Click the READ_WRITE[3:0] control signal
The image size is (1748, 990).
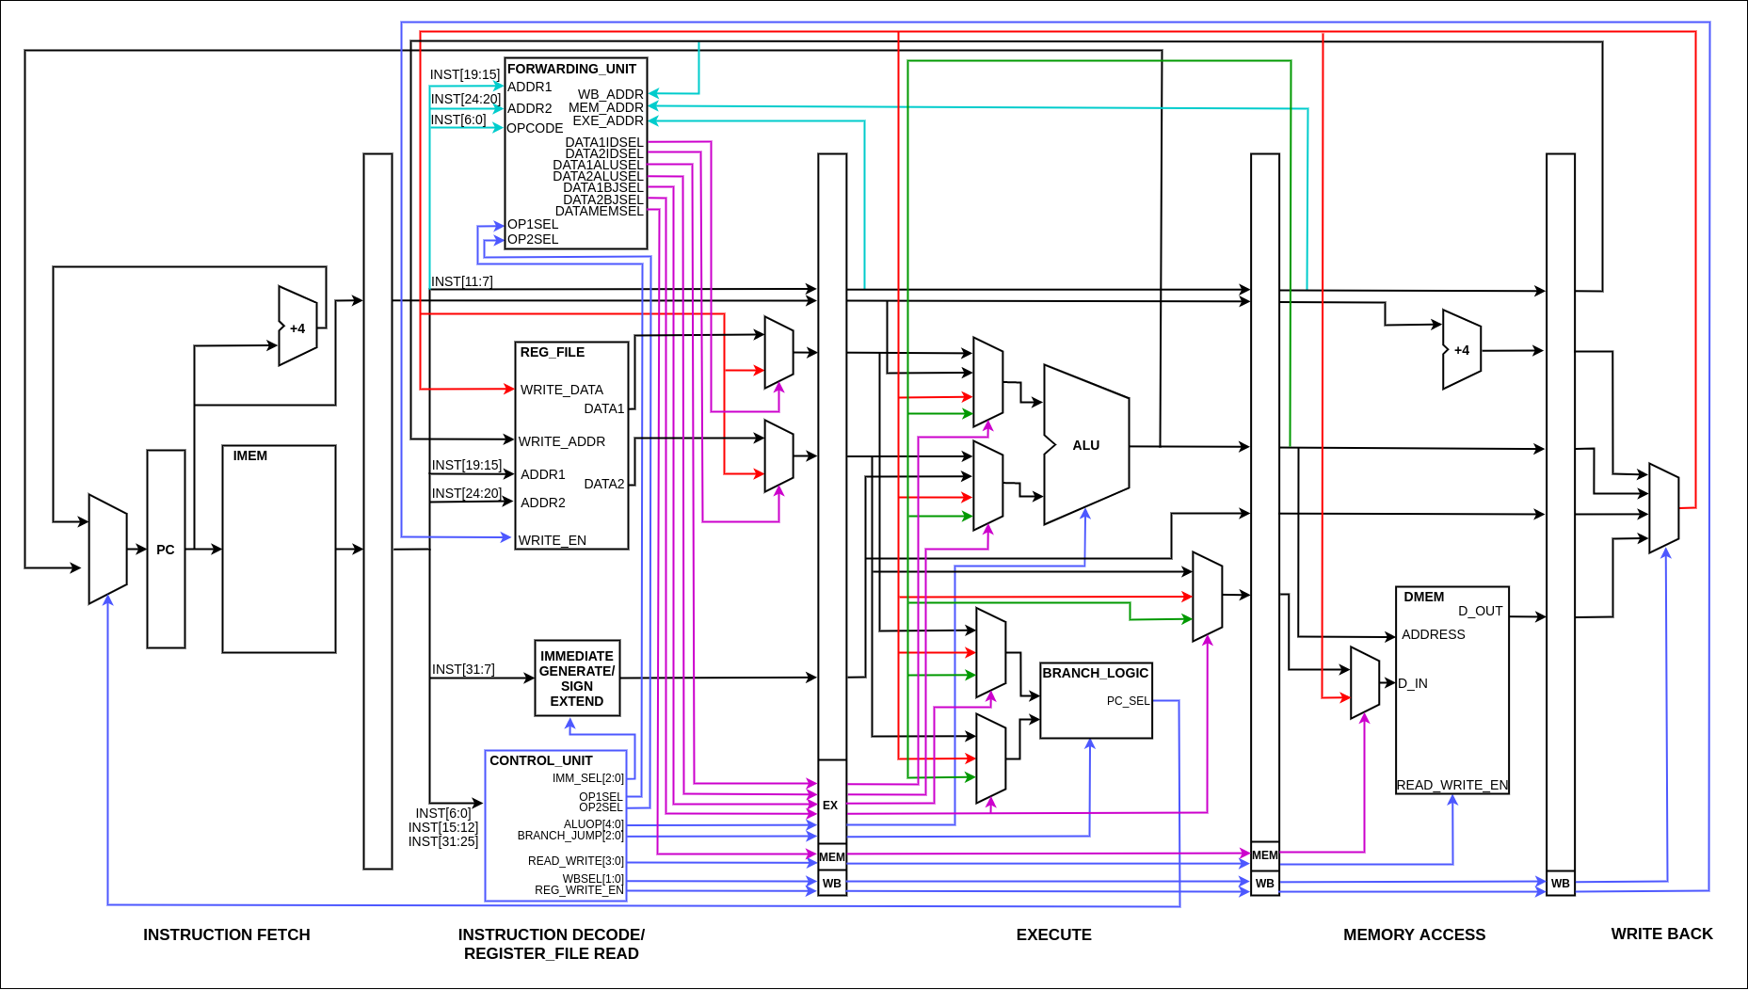pos(576,861)
